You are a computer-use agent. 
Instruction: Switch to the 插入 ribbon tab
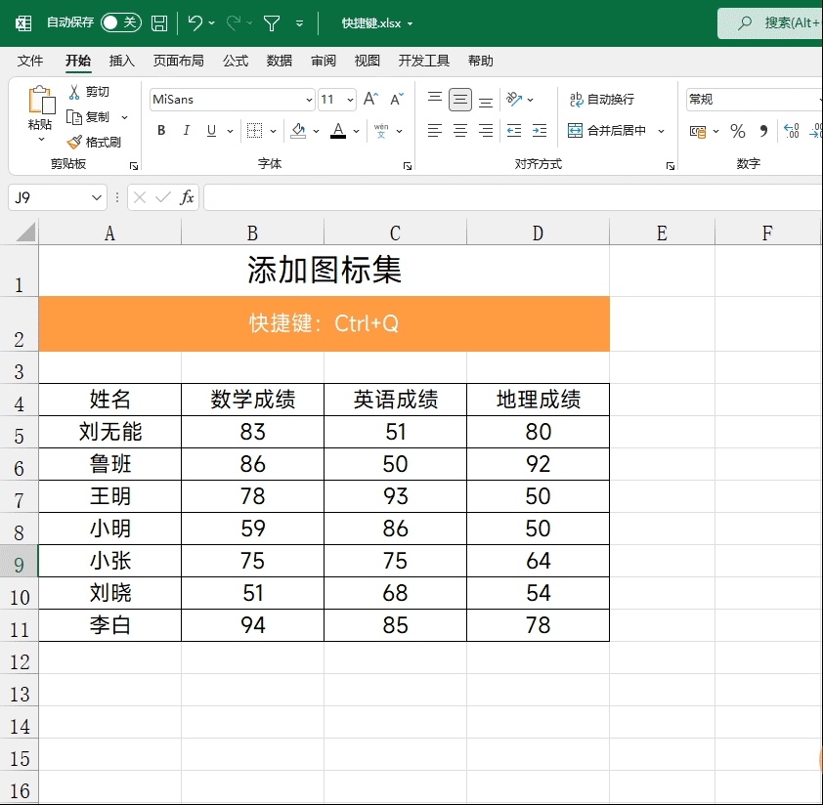[x=122, y=61]
